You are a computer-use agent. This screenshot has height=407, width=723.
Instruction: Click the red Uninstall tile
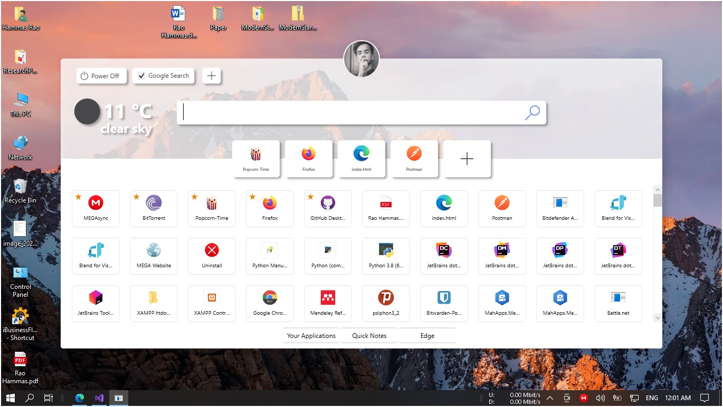[x=212, y=256]
